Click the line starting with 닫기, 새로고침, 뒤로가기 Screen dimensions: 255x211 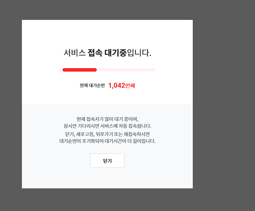click(107, 134)
